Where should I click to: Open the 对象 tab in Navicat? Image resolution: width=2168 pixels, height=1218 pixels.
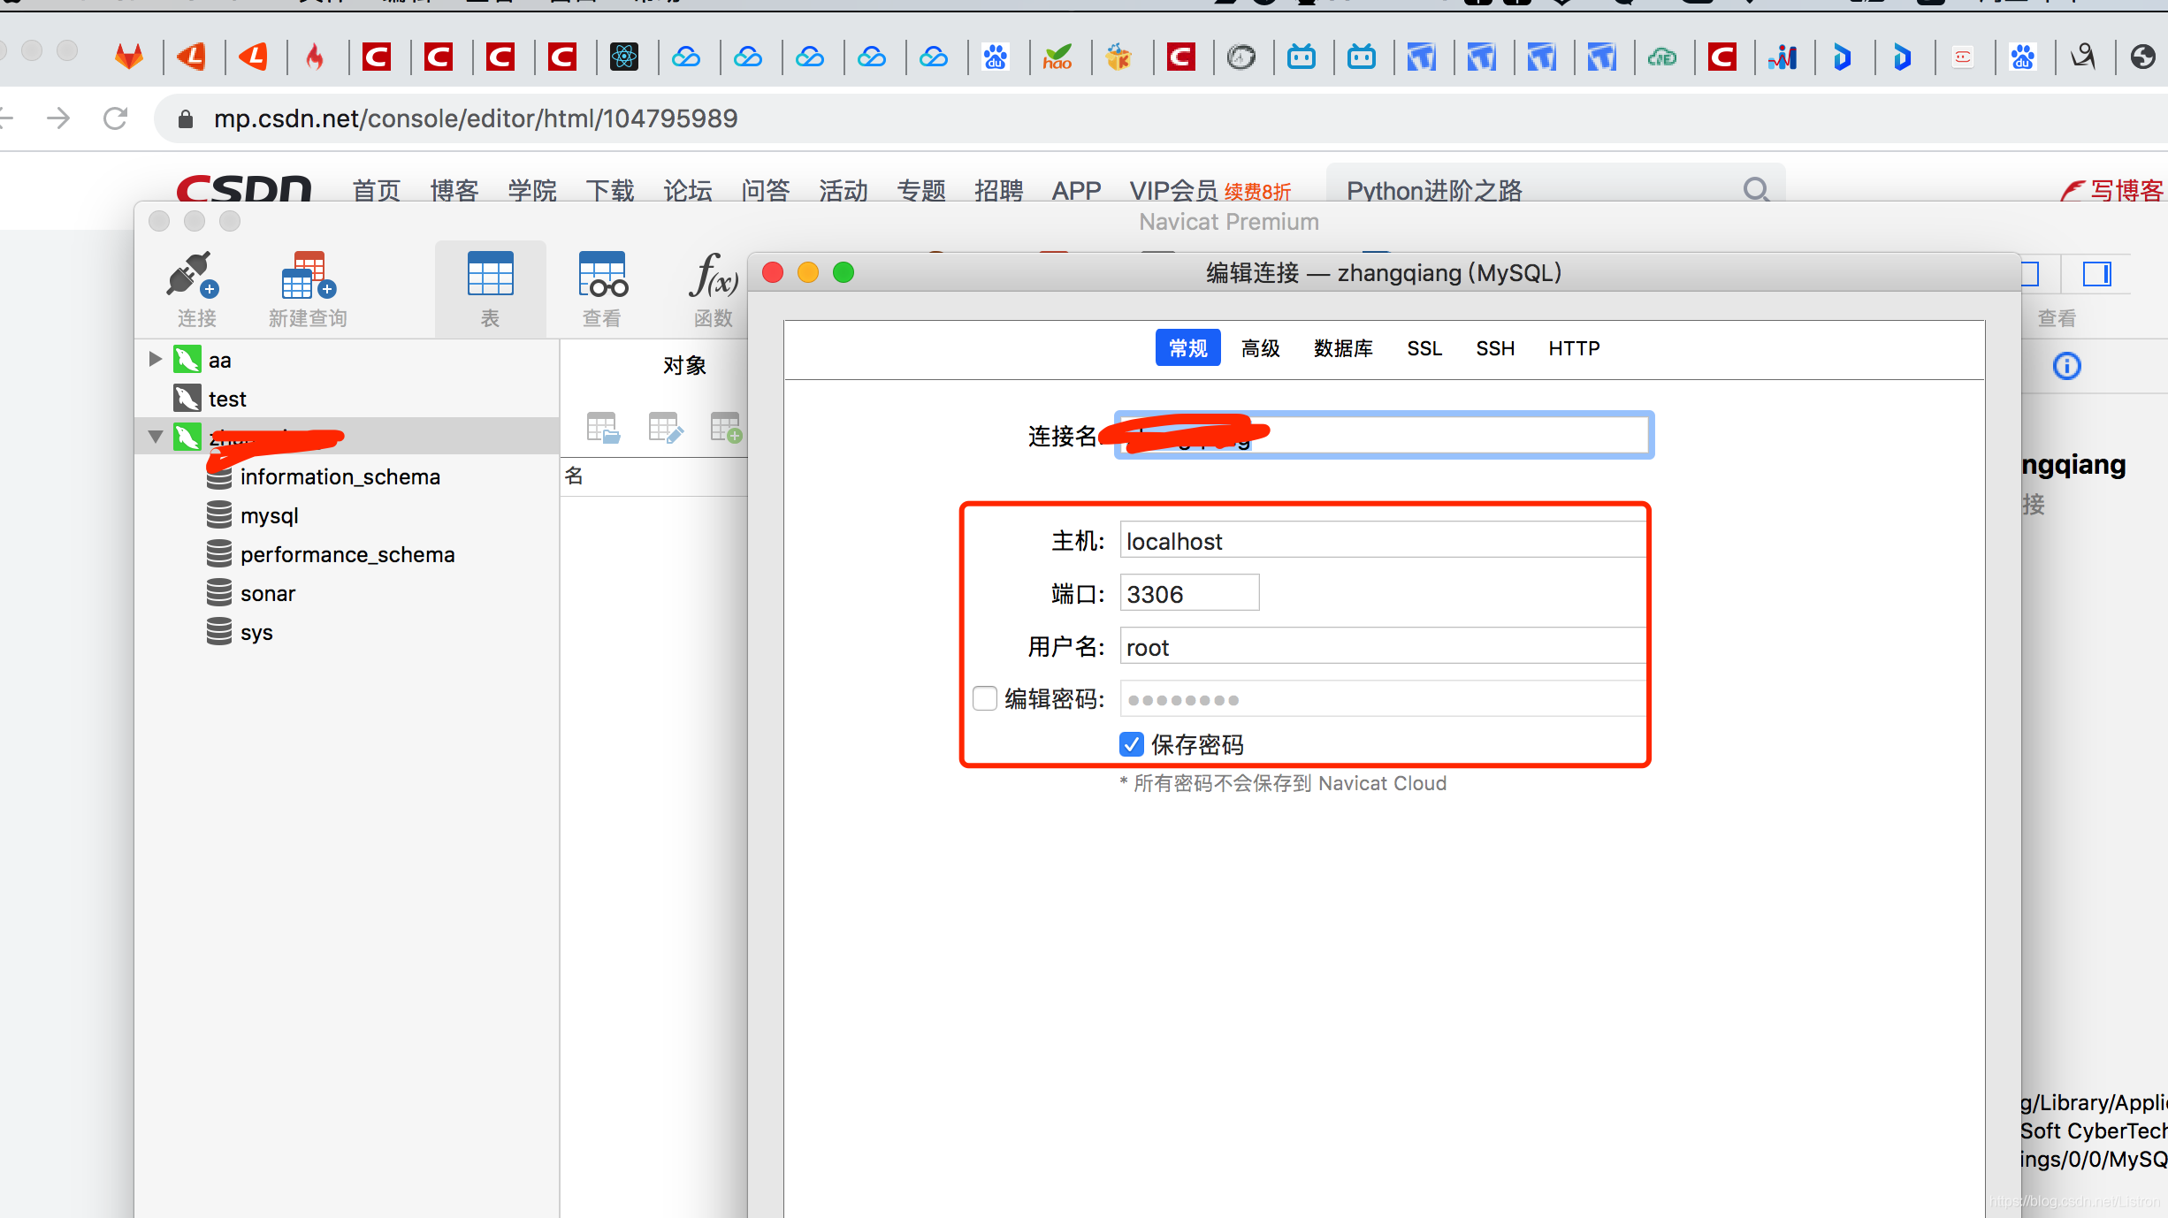[x=684, y=365]
